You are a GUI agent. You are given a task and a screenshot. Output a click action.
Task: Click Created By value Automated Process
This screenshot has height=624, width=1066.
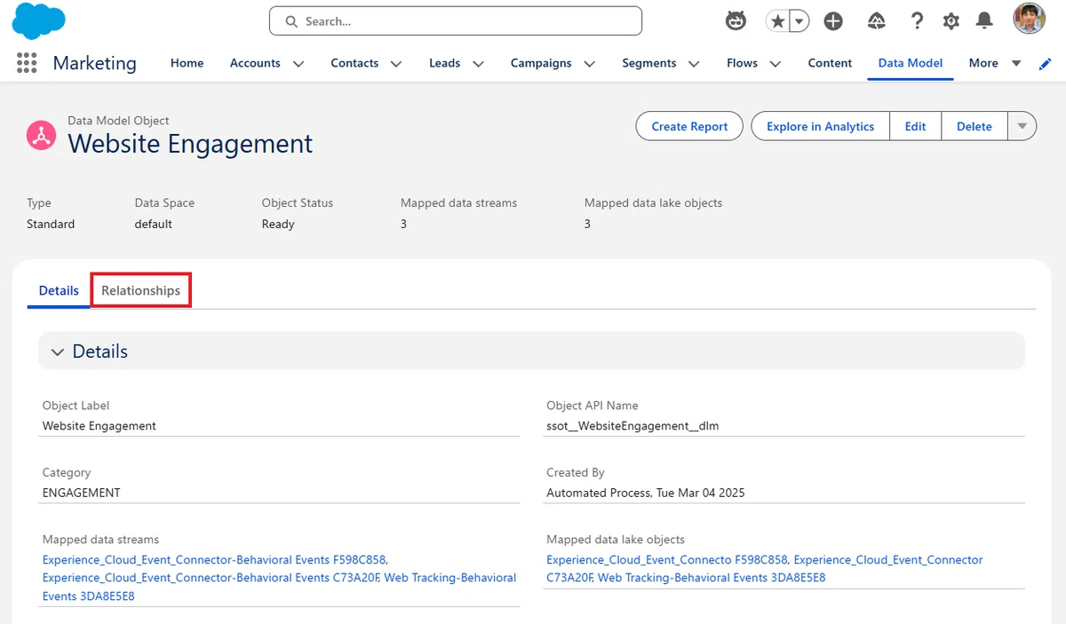(646, 492)
